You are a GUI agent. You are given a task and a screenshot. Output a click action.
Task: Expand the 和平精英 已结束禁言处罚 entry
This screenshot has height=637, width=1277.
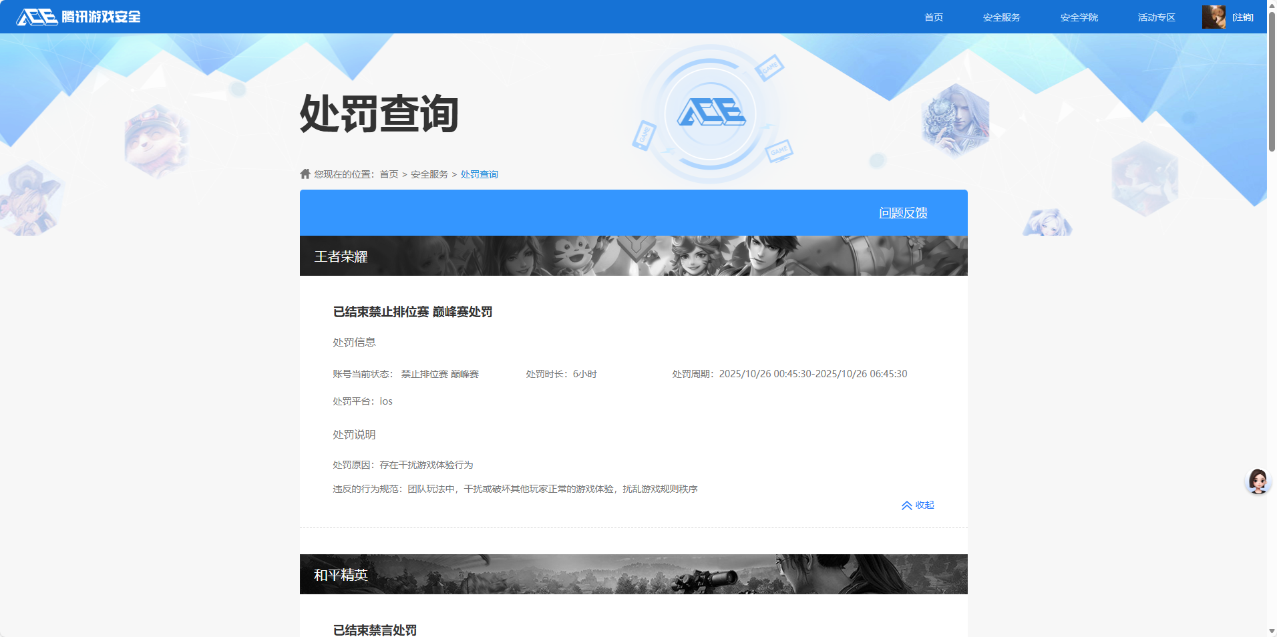[374, 628]
